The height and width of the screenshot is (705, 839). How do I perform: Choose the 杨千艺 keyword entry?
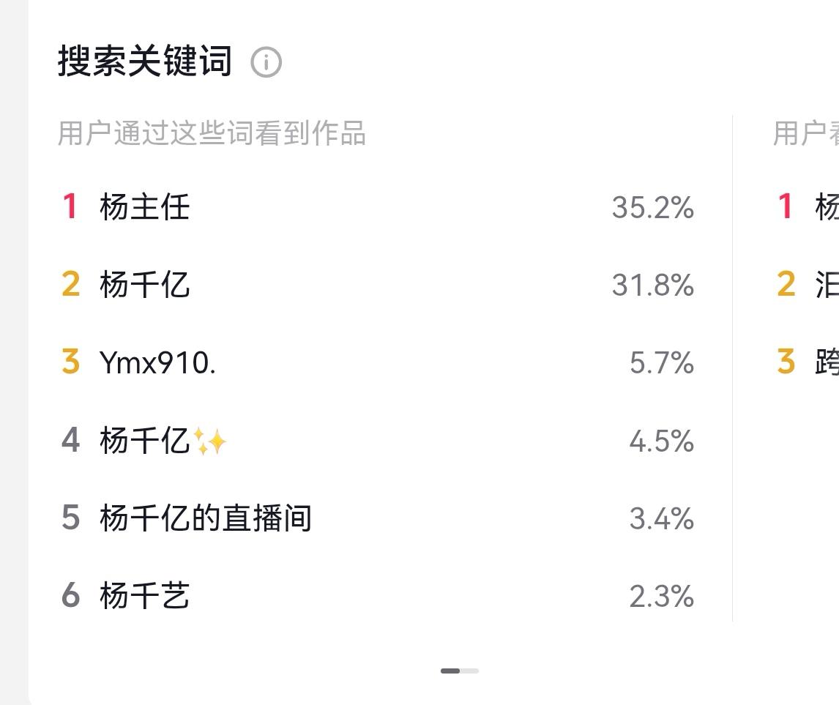click(144, 595)
